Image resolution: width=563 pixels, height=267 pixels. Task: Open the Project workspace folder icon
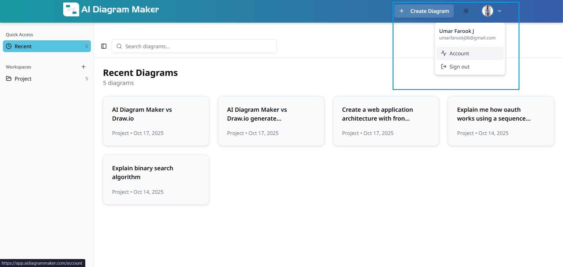[x=9, y=79]
